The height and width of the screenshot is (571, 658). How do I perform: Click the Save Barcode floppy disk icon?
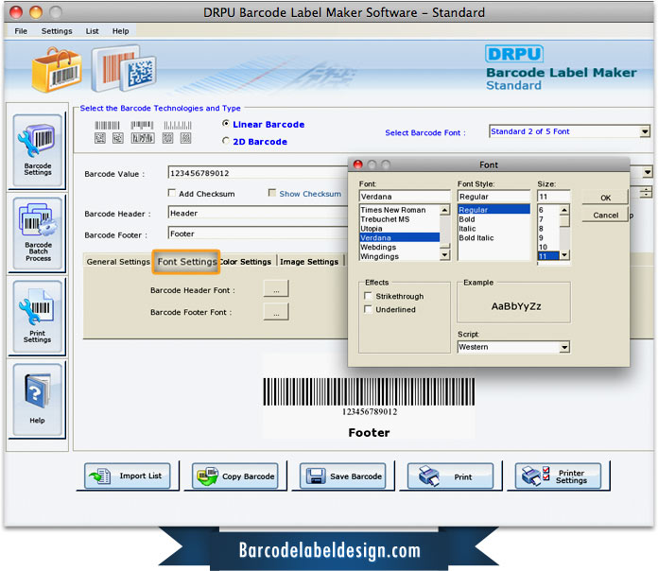point(316,476)
